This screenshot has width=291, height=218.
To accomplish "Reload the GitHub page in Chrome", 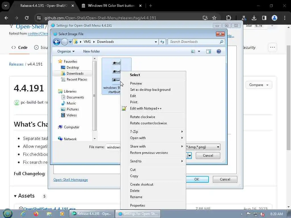I will point(27,18).
